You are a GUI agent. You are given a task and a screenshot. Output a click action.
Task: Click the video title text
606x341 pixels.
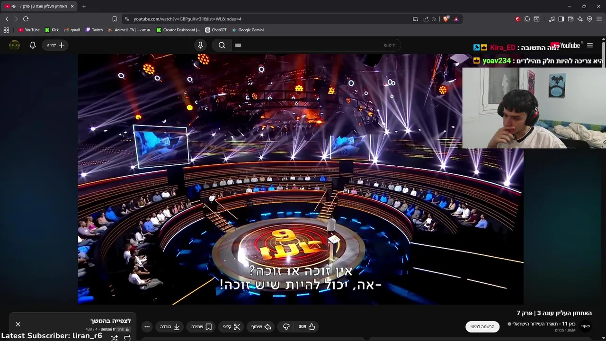(554, 313)
